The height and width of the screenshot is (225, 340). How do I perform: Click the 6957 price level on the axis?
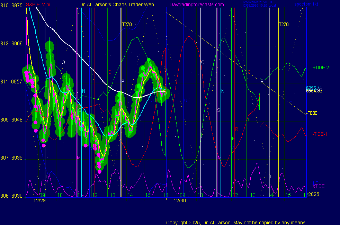(17, 82)
